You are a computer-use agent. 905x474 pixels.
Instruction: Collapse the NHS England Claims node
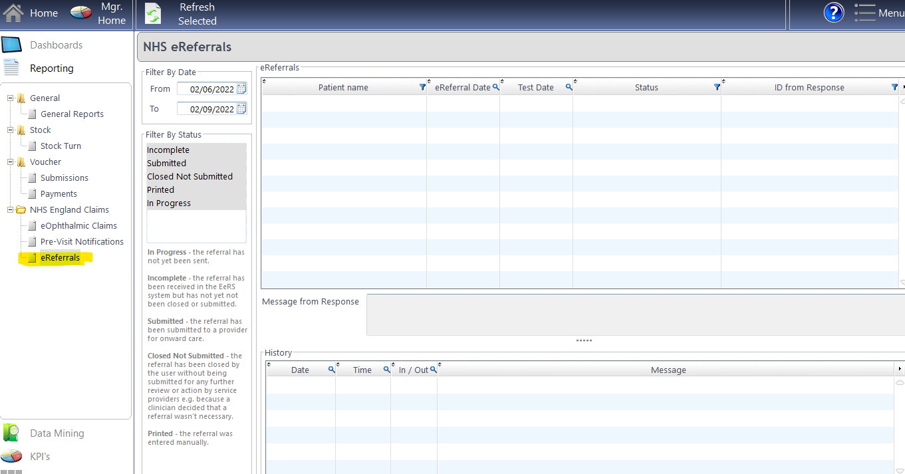tap(10, 209)
